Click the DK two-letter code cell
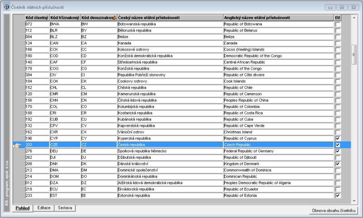Image resolution: width=363 pixels, height=218 pixels. pos(99,164)
